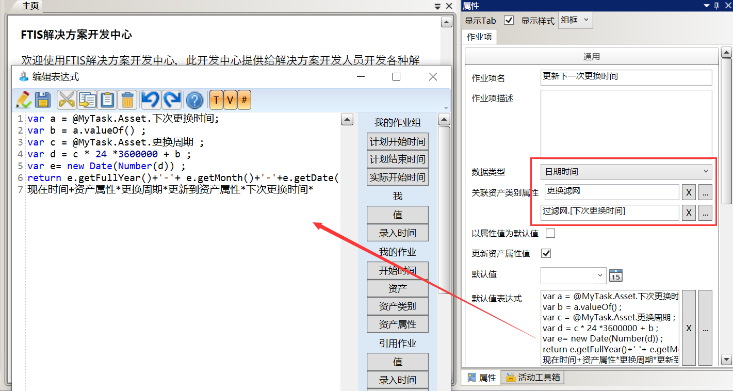Click the 作业项名 text field

pos(626,77)
